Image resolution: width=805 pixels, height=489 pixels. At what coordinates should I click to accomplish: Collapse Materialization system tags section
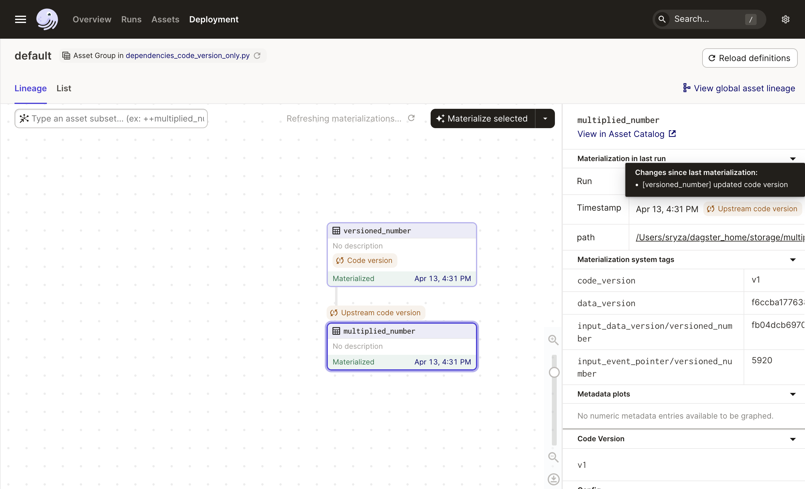793,260
